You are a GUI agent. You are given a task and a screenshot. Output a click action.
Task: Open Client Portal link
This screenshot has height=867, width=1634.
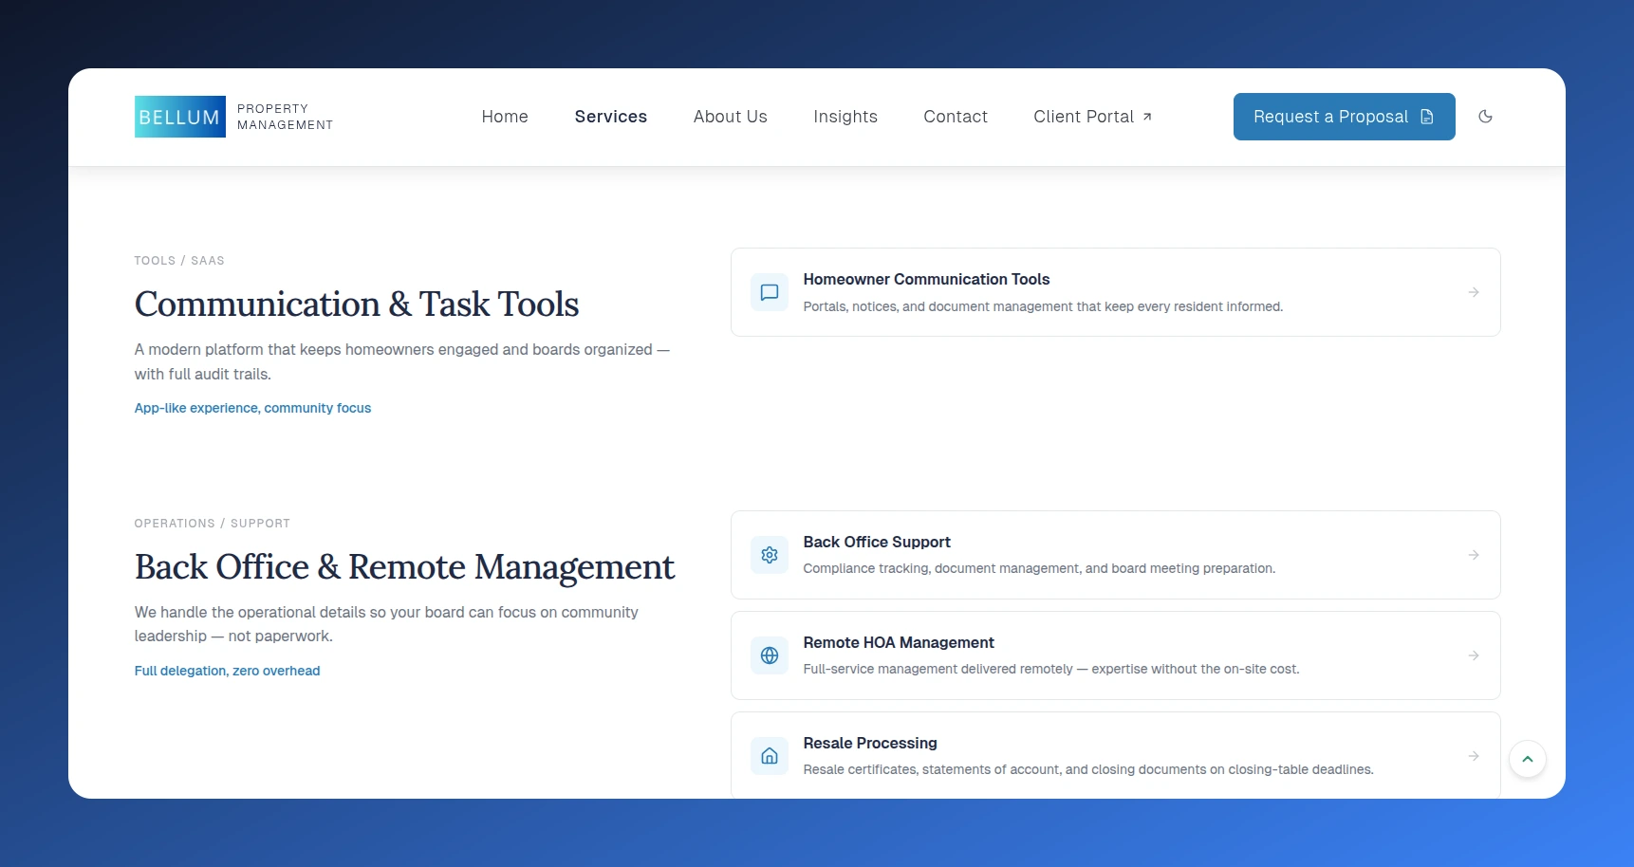1093,117
